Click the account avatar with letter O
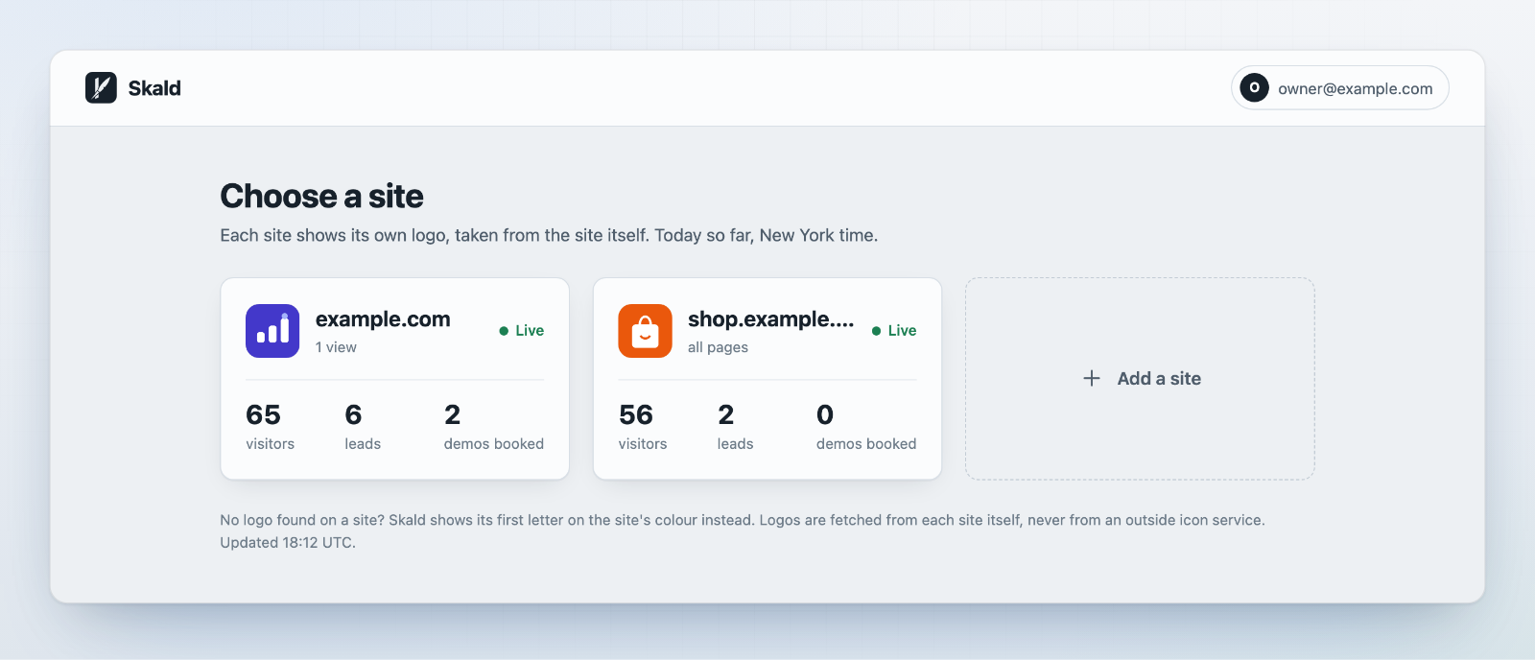This screenshot has width=1535, height=660. [1254, 88]
